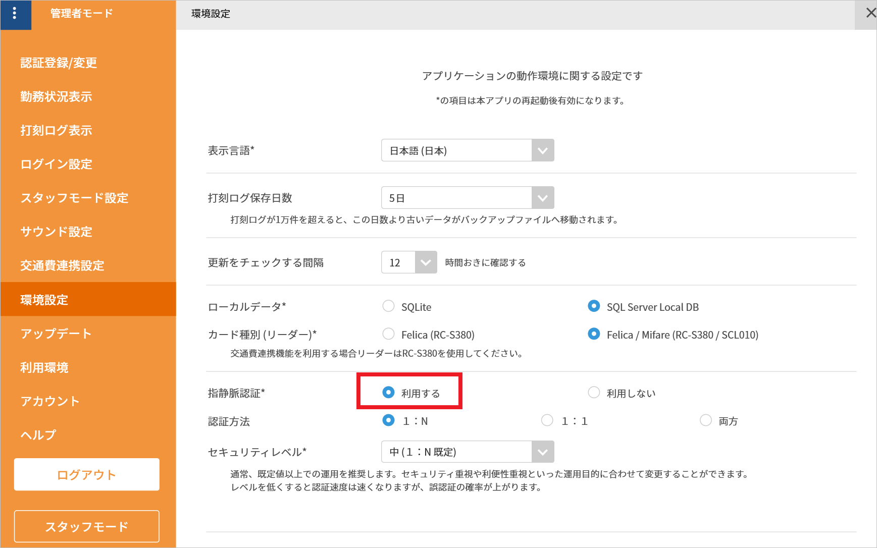877x548 pixels.
Task: Open the セキュリティレベル dropdown
Action: pos(543,452)
